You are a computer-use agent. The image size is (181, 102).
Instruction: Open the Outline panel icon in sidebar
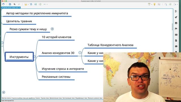coord(176,11)
